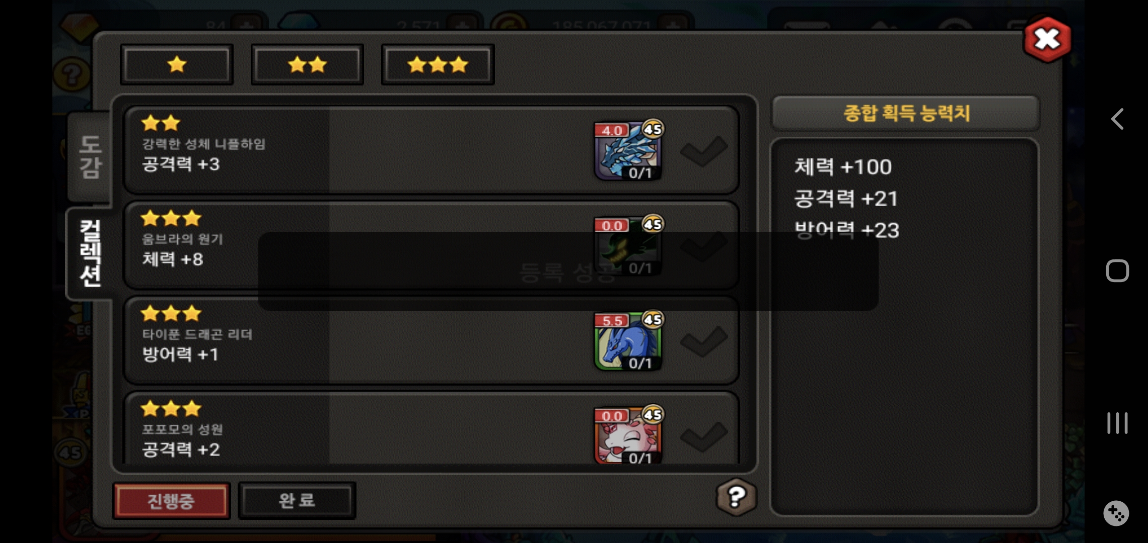Select the dark Umbra hero thumbnail
The image size is (1148, 543).
(x=627, y=246)
